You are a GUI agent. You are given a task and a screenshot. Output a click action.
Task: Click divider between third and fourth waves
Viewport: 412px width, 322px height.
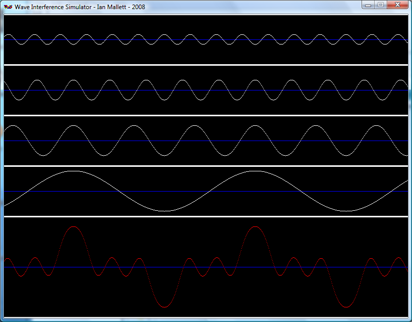click(x=205, y=166)
